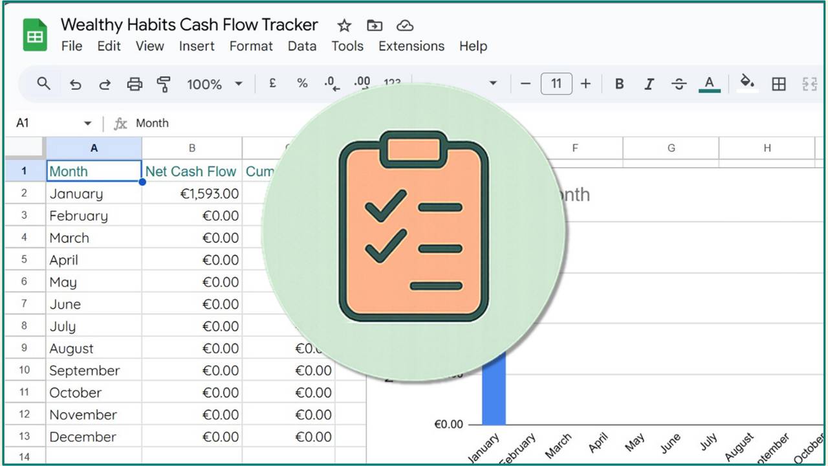Toggle bold formatting on cell A1
The image size is (828, 466).
619,84
